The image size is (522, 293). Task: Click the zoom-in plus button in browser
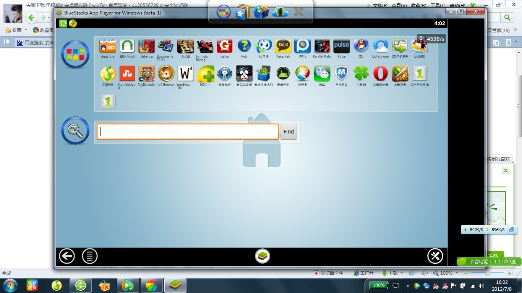(509, 273)
